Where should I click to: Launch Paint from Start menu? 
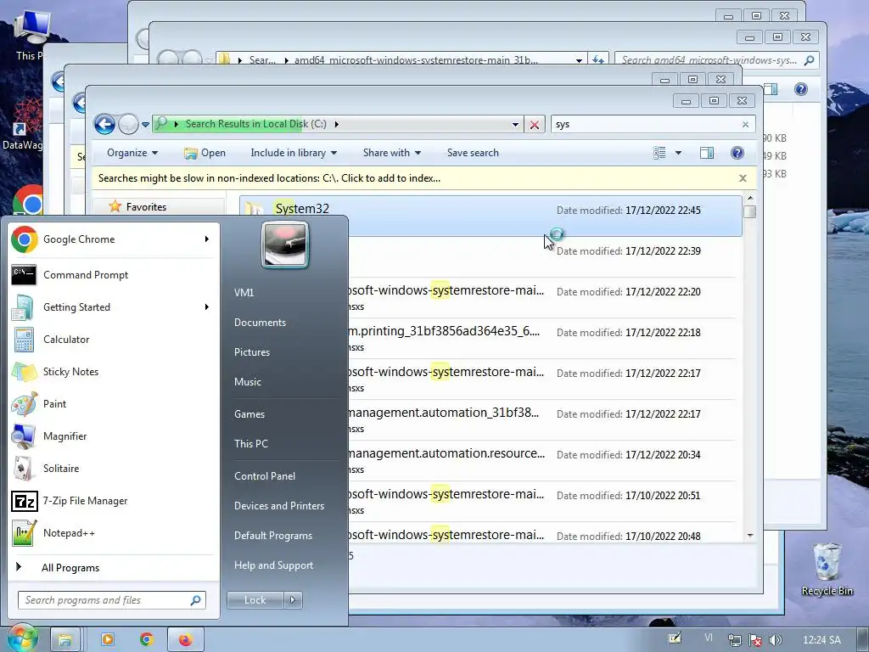[x=113, y=403]
